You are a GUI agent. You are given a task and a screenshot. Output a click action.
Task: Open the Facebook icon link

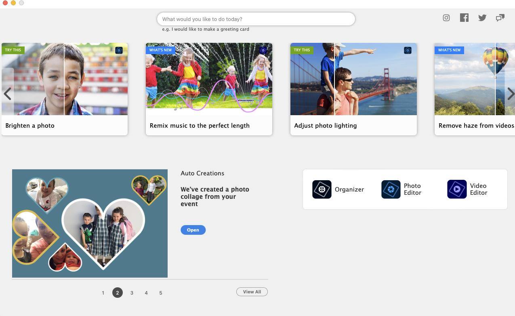(x=464, y=18)
